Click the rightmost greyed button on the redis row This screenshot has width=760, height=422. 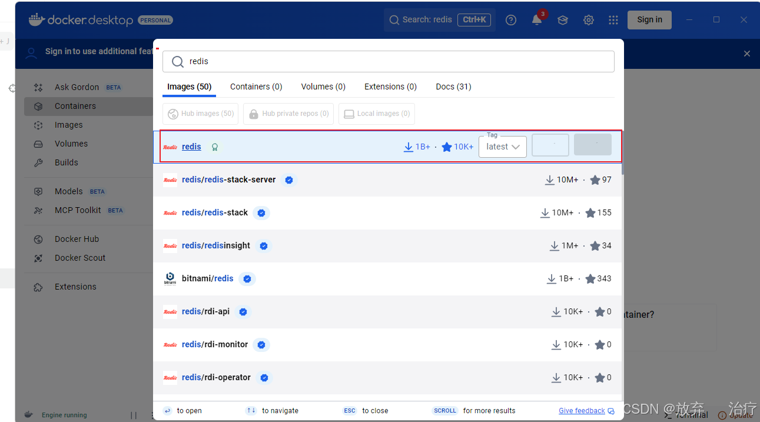tap(593, 145)
